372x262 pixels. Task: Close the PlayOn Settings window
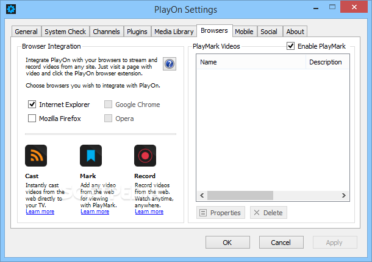(354, 7)
